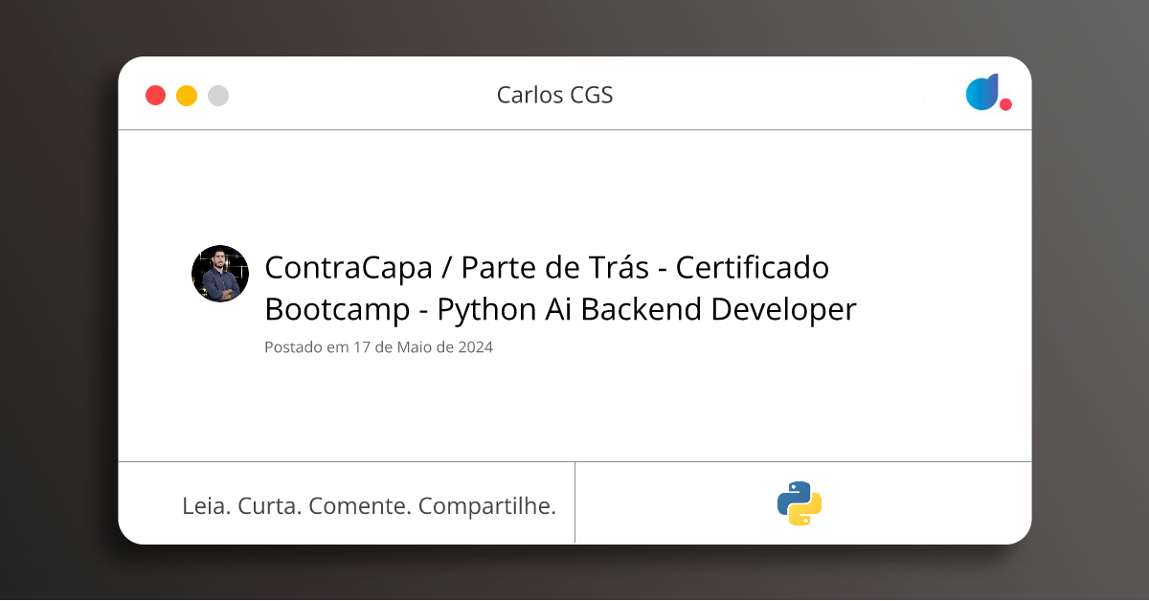This screenshot has width=1149, height=601.
Task: Click the word "Leia." in the footer
Action: point(205,506)
